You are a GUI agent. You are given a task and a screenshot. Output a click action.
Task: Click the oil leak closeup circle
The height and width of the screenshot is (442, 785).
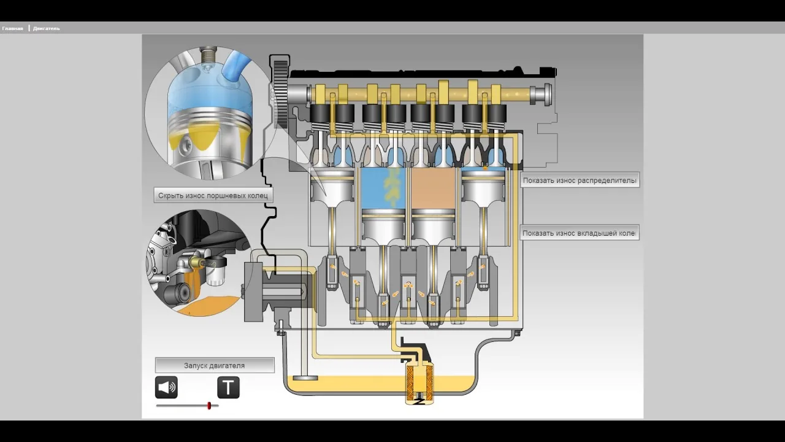pyautogui.click(x=198, y=263)
